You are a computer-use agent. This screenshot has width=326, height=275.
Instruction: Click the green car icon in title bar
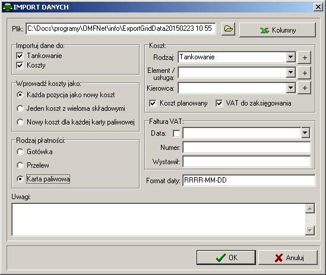(x=7, y=7)
